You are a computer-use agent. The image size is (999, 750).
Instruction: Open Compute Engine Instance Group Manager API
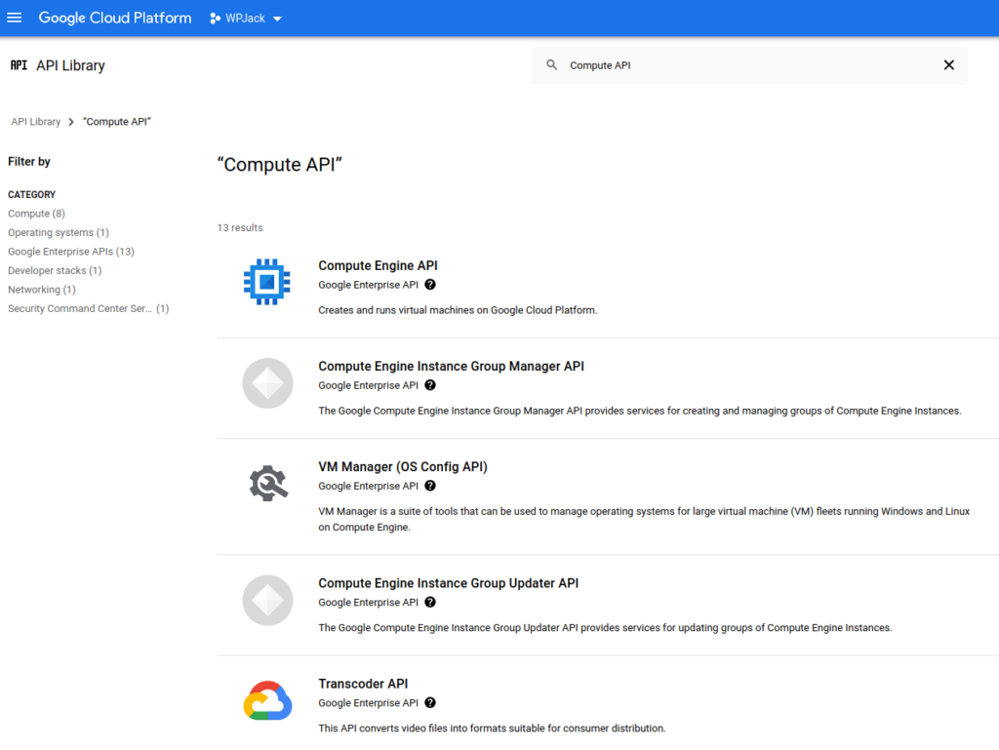tap(451, 366)
